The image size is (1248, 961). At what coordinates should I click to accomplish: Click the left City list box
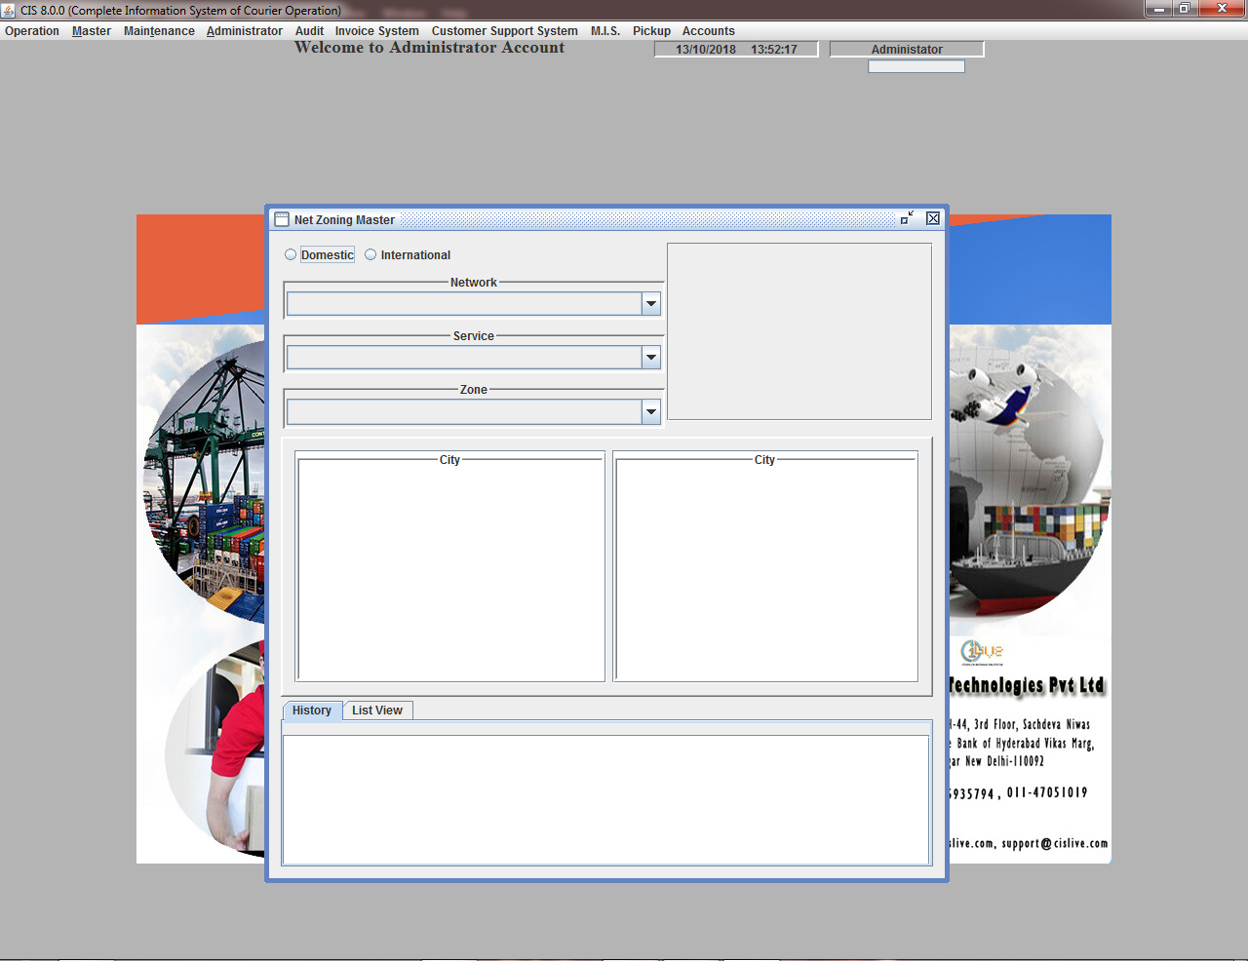450,570
